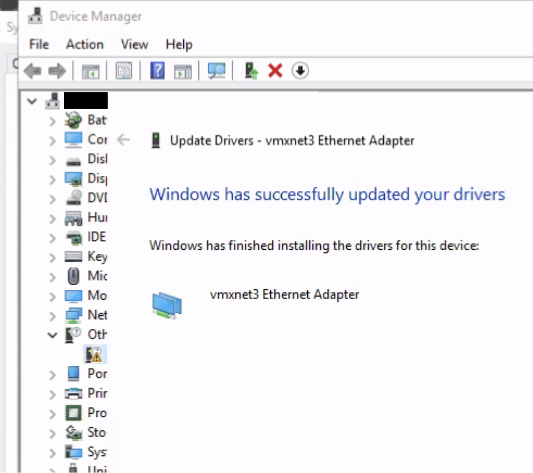Select the Print queues printer icon
Screen dimensions: 533x473
coord(73,393)
